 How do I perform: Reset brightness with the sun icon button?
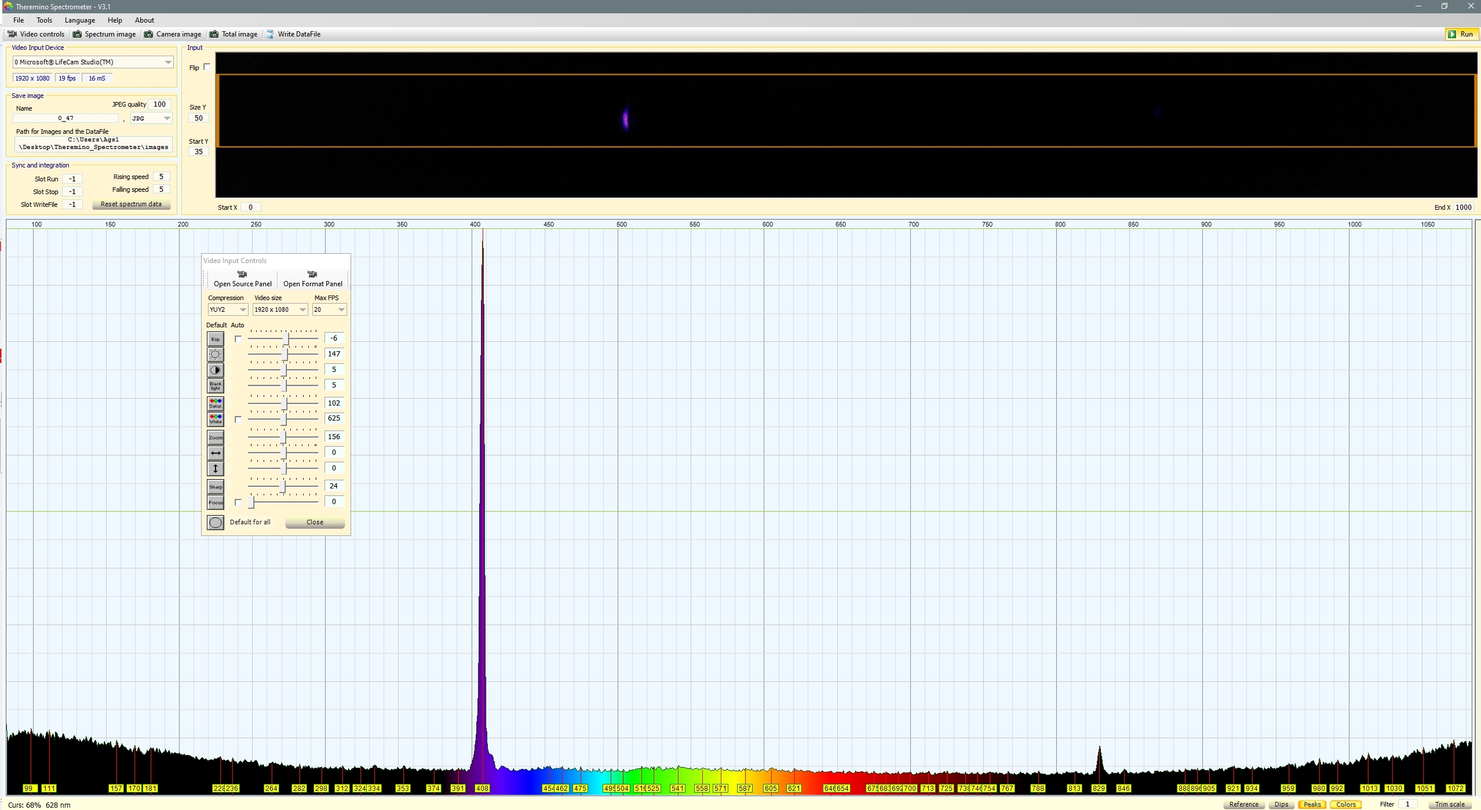click(215, 354)
